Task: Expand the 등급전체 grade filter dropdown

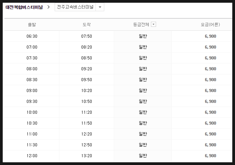Action: [153, 24]
